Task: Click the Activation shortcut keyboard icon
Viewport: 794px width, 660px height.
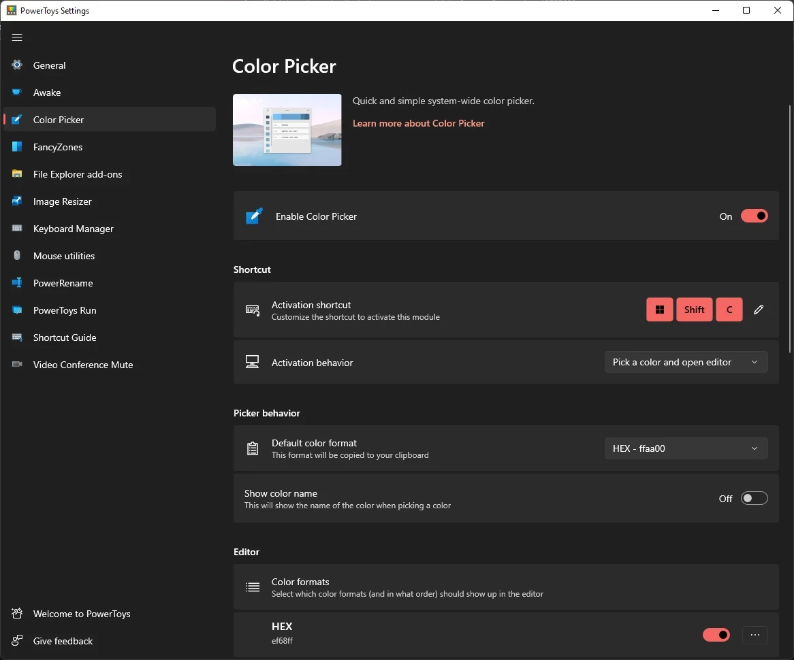Action: click(x=252, y=310)
